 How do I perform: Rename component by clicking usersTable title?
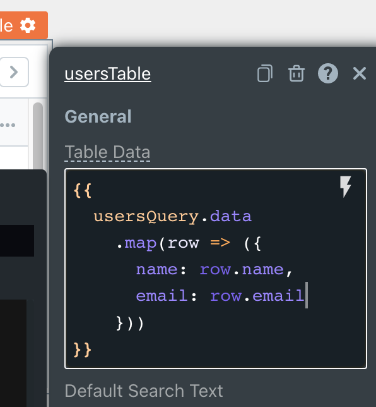point(108,74)
